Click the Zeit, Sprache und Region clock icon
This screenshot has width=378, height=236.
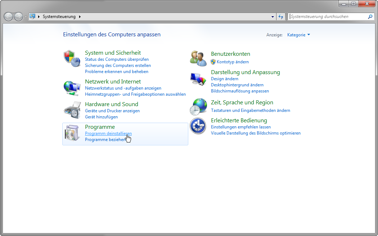(x=198, y=106)
